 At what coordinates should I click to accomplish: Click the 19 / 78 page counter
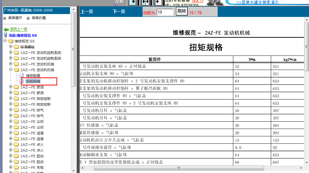(195, 13)
